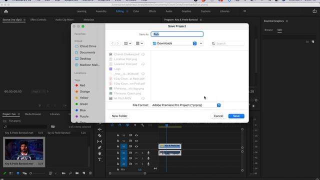The image size is (320, 180).
Task: Switch Project panel to freeform view
Action: point(24,173)
